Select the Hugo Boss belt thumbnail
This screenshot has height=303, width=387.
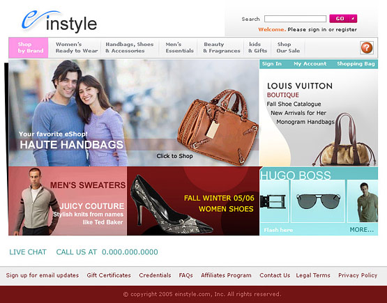(274, 201)
